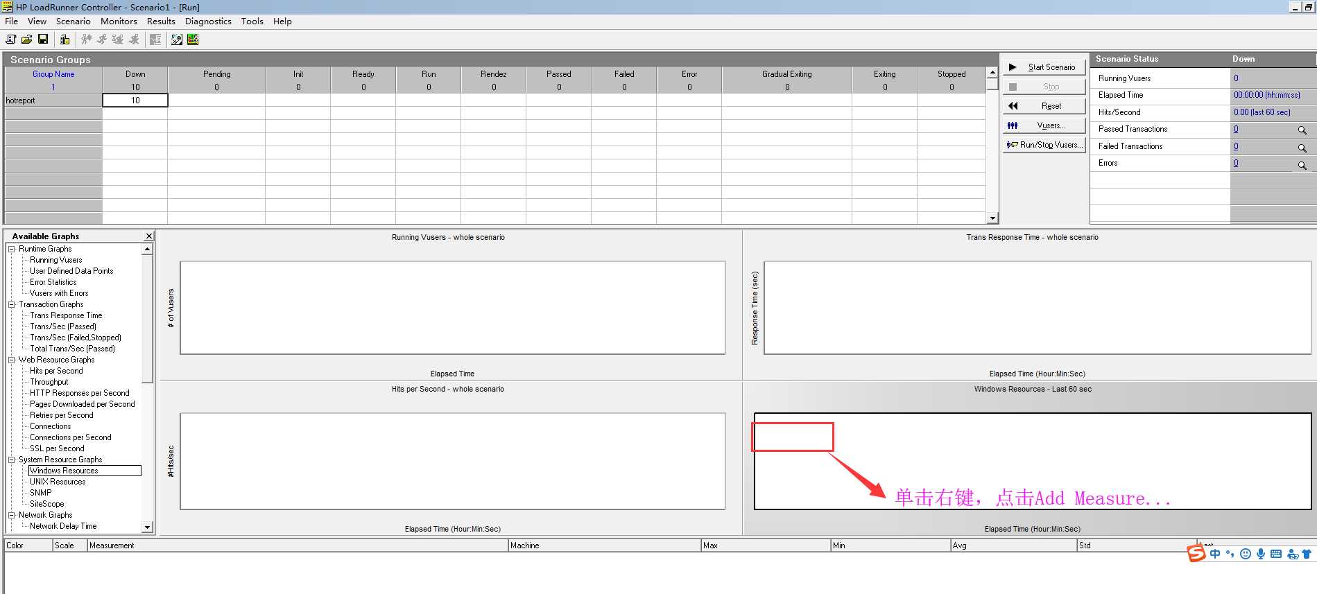This screenshot has width=1317, height=594.
Task: Select UNIX Resources graph item
Action: pos(58,482)
